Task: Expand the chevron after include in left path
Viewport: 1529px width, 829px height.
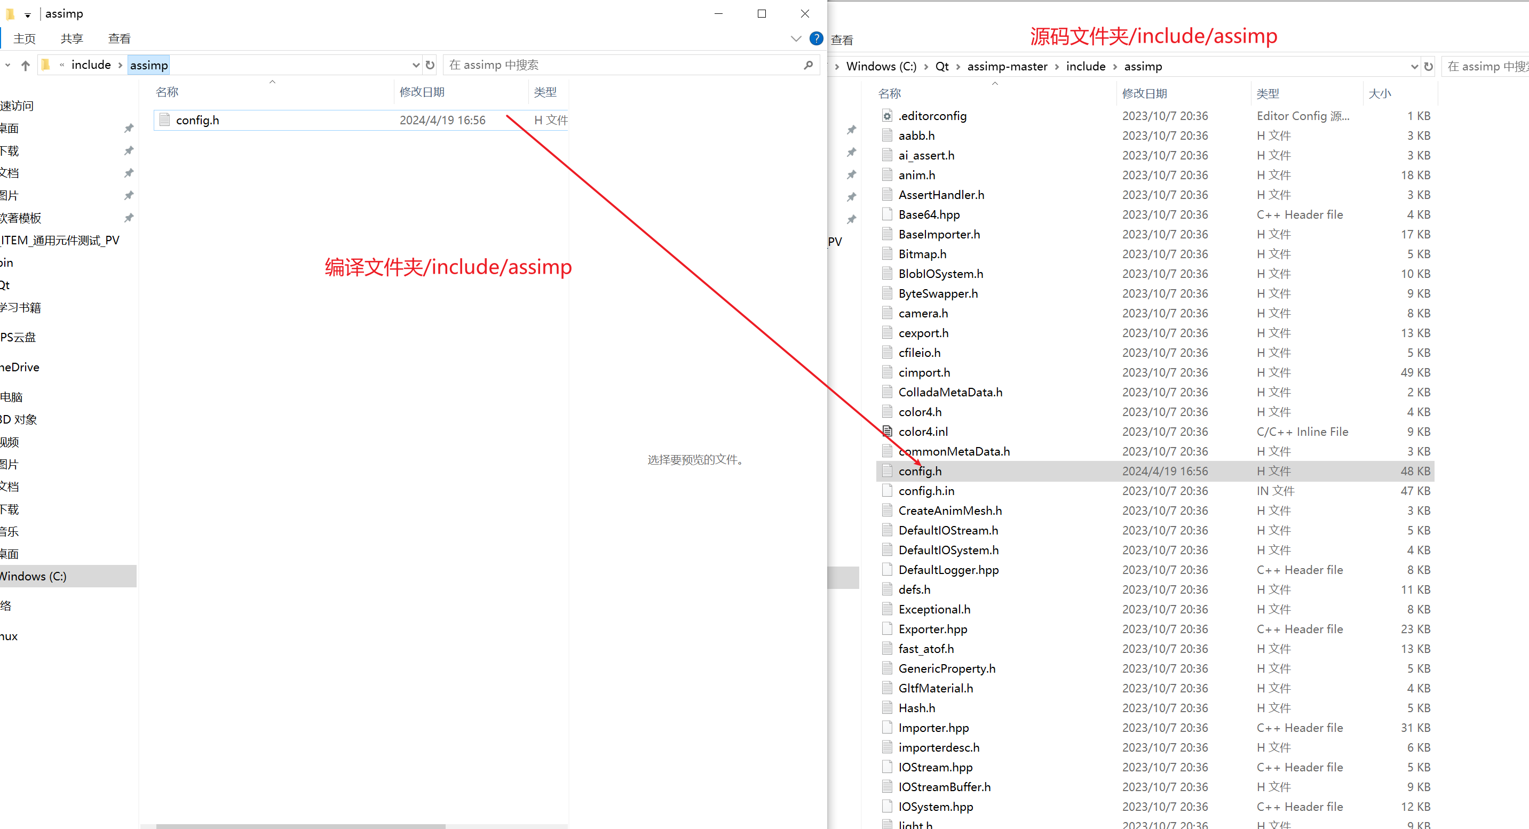Action: [x=121, y=65]
